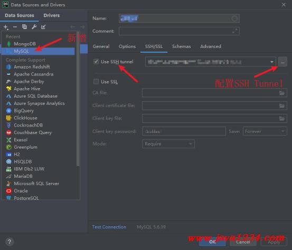Image resolution: width=292 pixels, height=250 pixels.
Task: Choose Apache Cassandra data source
Action: pos(39,74)
